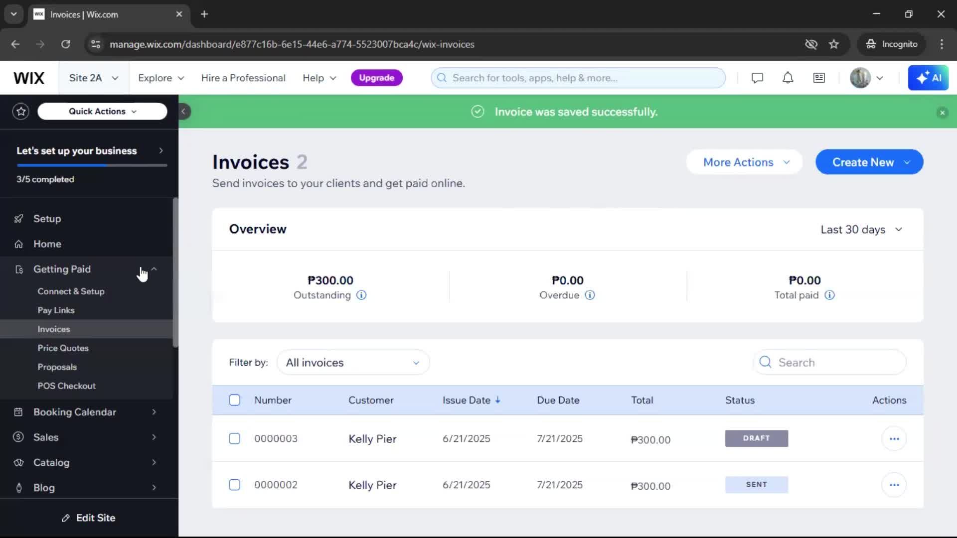
Task: Launch the AI assistant button
Action: (928, 78)
